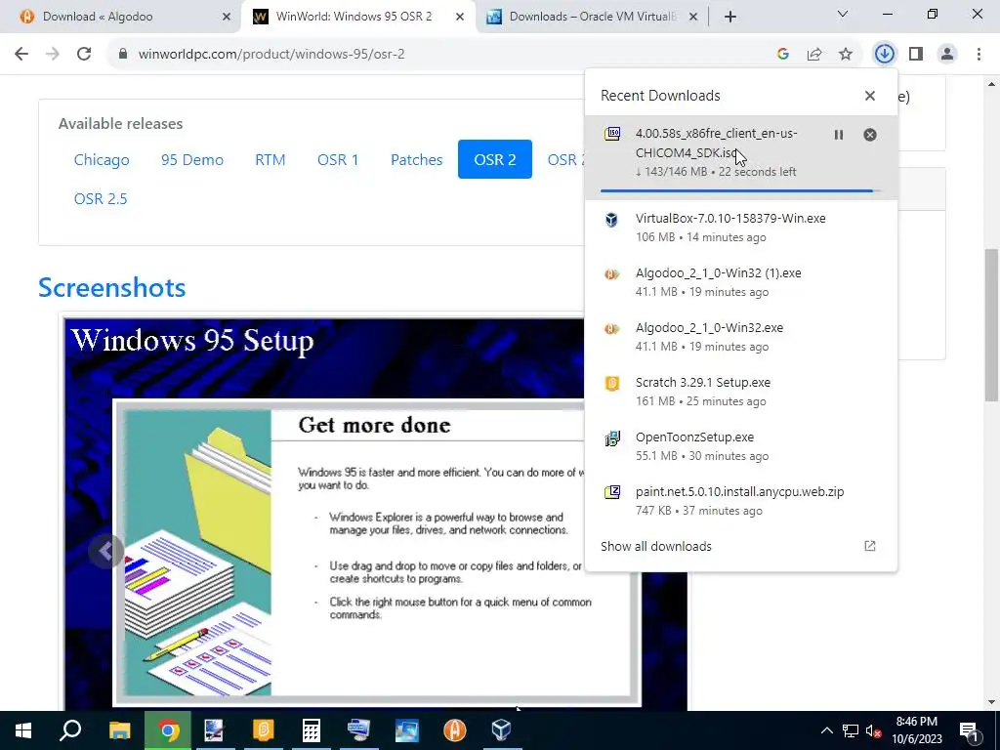Screen dimensions: 1000x750
Task: Click the VirtualBox installer file icon
Action: [612, 220]
